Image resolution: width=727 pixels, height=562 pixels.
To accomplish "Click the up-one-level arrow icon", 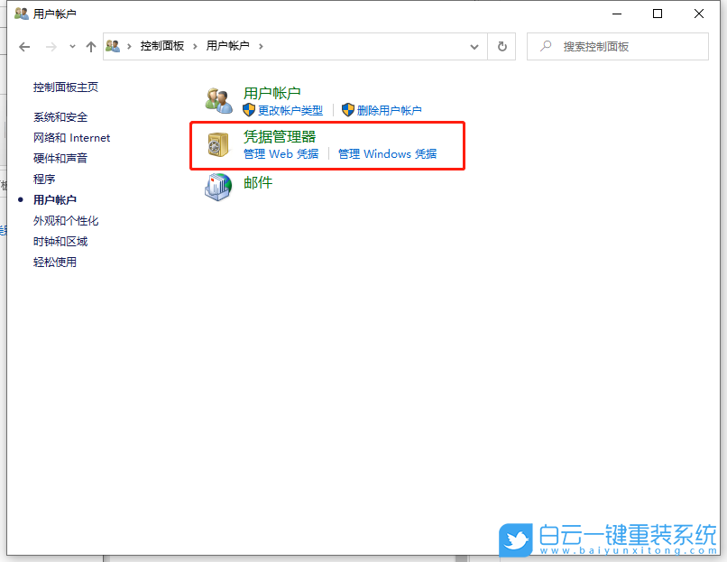I will [90, 46].
